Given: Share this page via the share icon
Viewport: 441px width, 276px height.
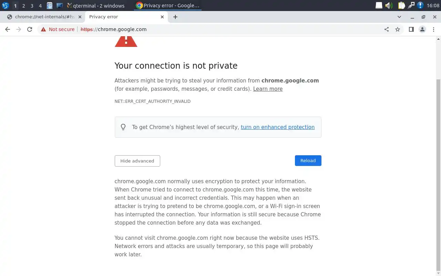Looking at the screenshot, I should click(x=387, y=29).
